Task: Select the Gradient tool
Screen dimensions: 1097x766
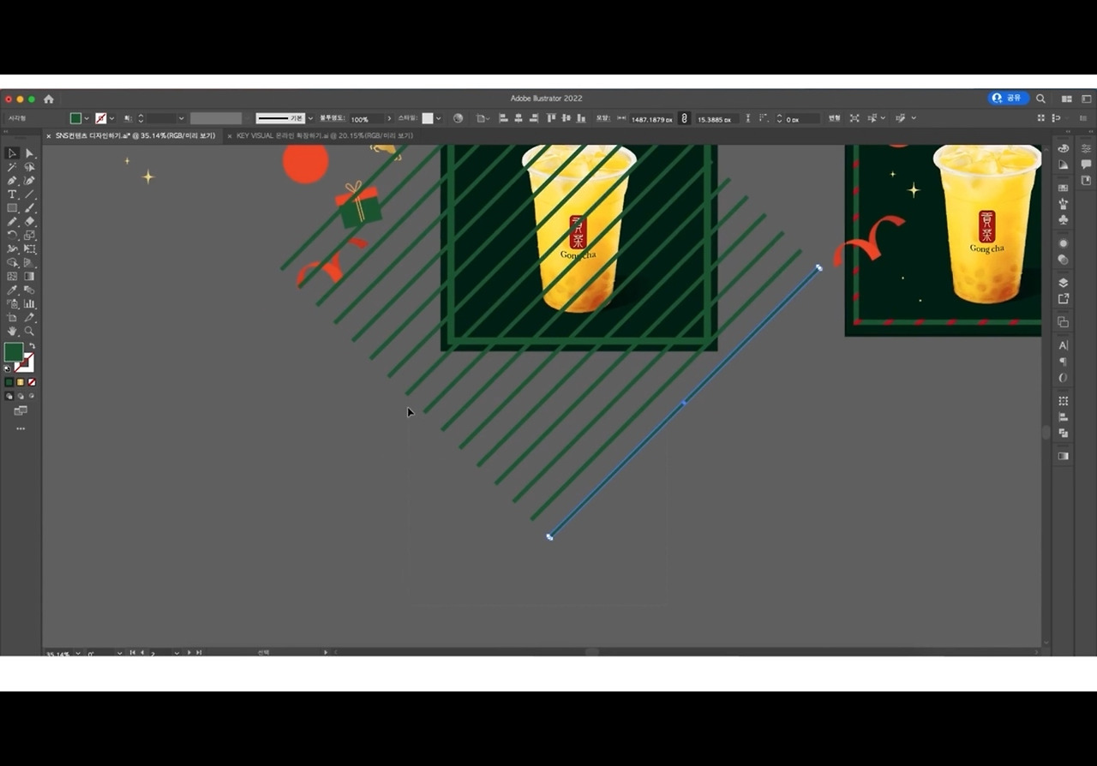Action: (x=29, y=277)
